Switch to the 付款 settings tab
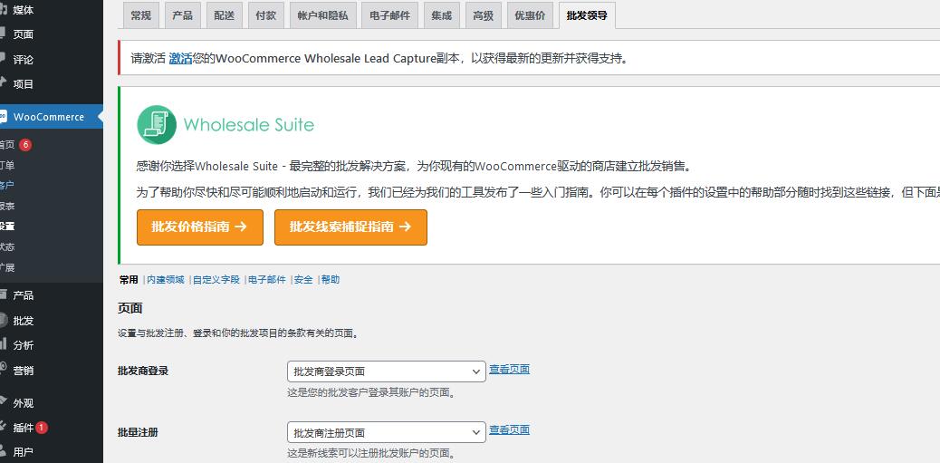The image size is (940, 463). [x=265, y=15]
